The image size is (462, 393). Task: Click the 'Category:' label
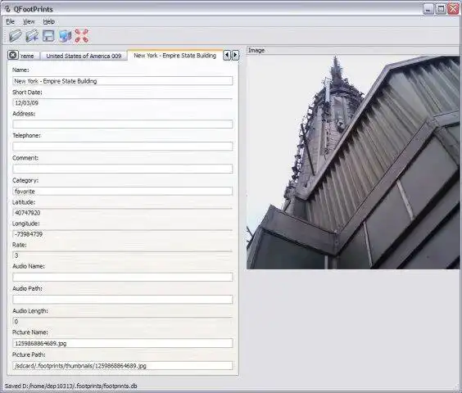25,180
